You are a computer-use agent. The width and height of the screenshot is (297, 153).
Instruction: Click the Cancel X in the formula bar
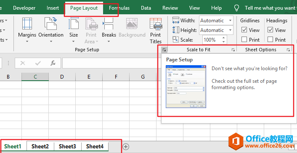[23, 63]
